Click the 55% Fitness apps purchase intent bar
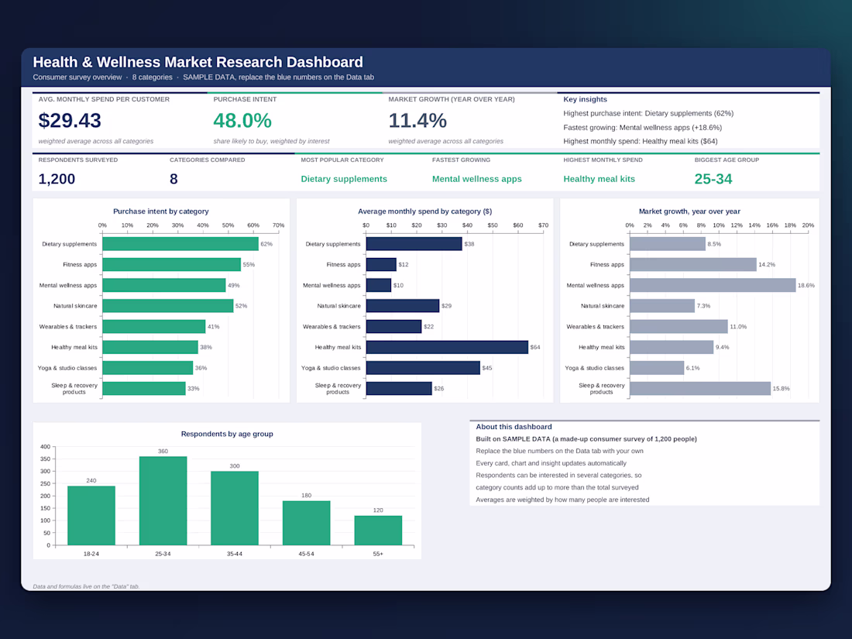The image size is (852, 639). click(x=172, y=265)
